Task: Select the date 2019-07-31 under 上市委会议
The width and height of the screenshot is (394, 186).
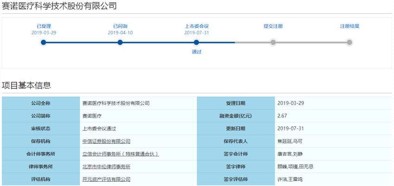Action: click(197, 32)
